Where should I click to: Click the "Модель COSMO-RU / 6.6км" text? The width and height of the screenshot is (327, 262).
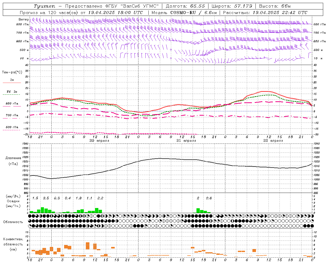coord(184,13)
